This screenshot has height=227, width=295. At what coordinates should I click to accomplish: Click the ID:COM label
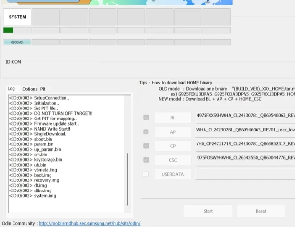pyautogui.click(x=13, y=62)
